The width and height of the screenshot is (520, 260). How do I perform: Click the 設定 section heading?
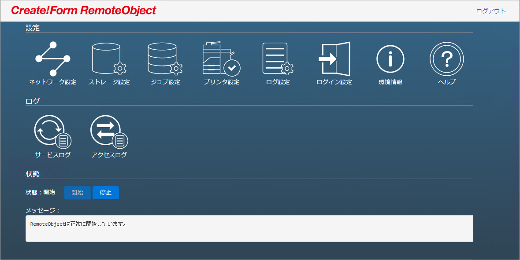[33, 28]
